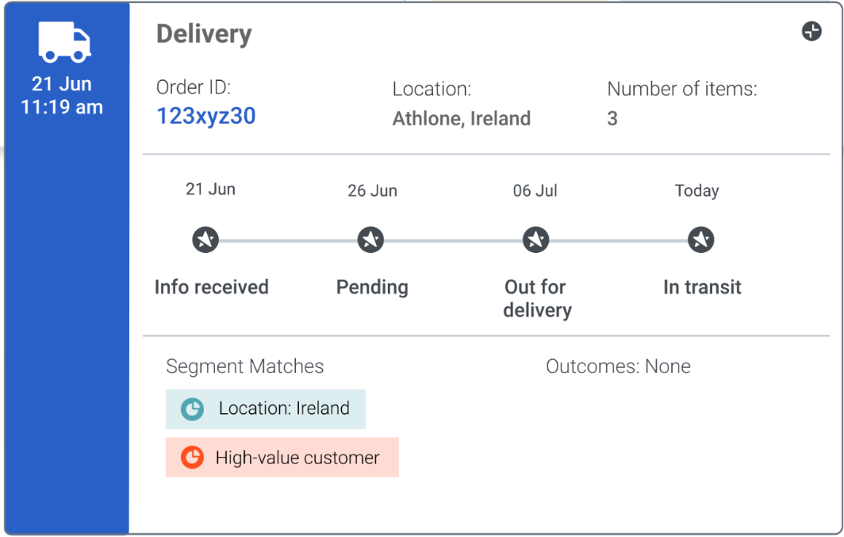Click the 11:19 am timestamp in blue sidebar

[62, 107]
